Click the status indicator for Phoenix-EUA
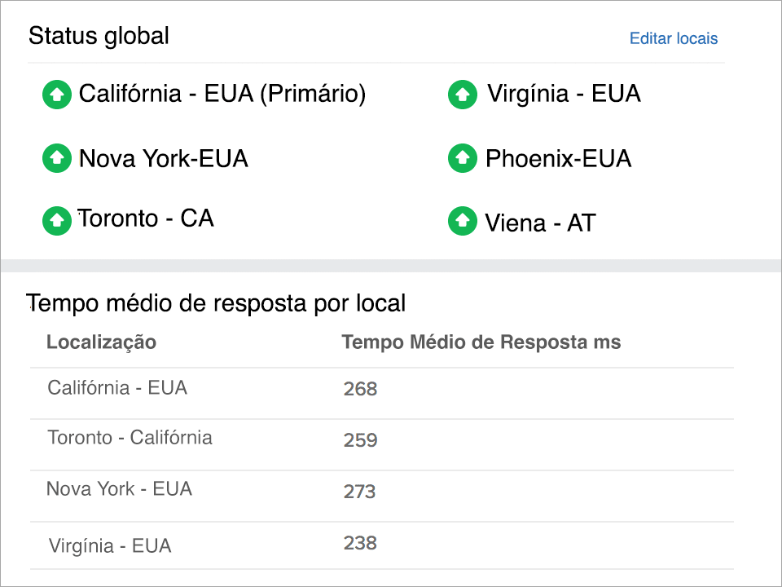The height and width of the screenshot is (587, 782). 462,158
